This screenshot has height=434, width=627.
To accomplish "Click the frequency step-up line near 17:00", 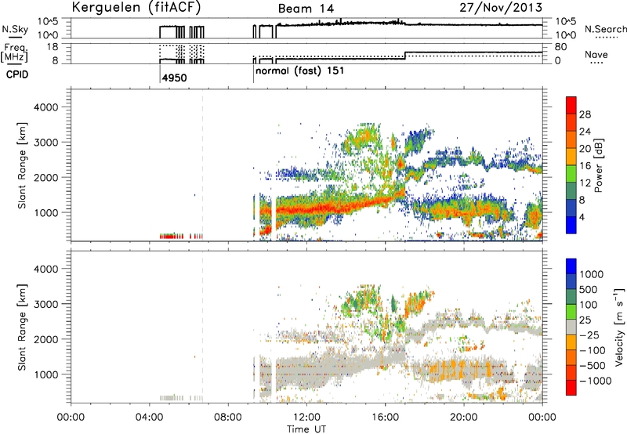I will tap(405, 55).
